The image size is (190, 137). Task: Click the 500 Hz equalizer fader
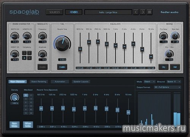coord(107,44)
